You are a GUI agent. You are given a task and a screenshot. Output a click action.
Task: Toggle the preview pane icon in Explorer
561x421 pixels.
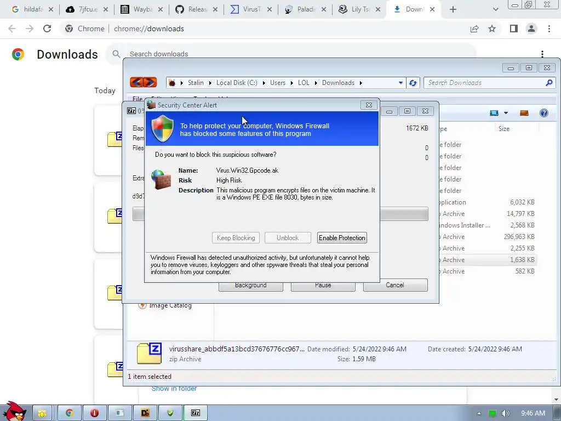coord(524,113)
